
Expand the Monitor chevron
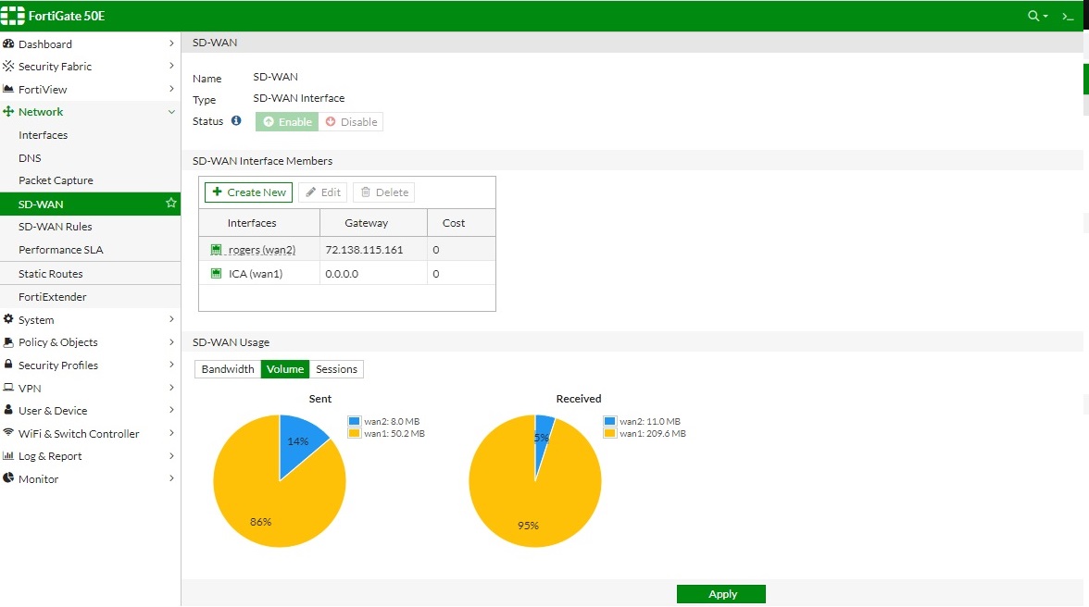point(171,478)
